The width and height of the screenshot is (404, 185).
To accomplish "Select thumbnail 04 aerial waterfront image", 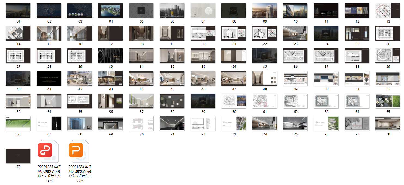I will (111, 11).
